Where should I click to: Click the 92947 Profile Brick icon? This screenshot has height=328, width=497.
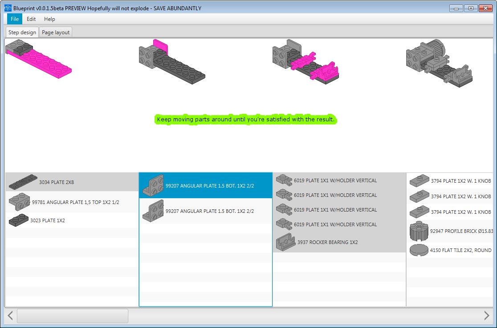tap(419, 231)
